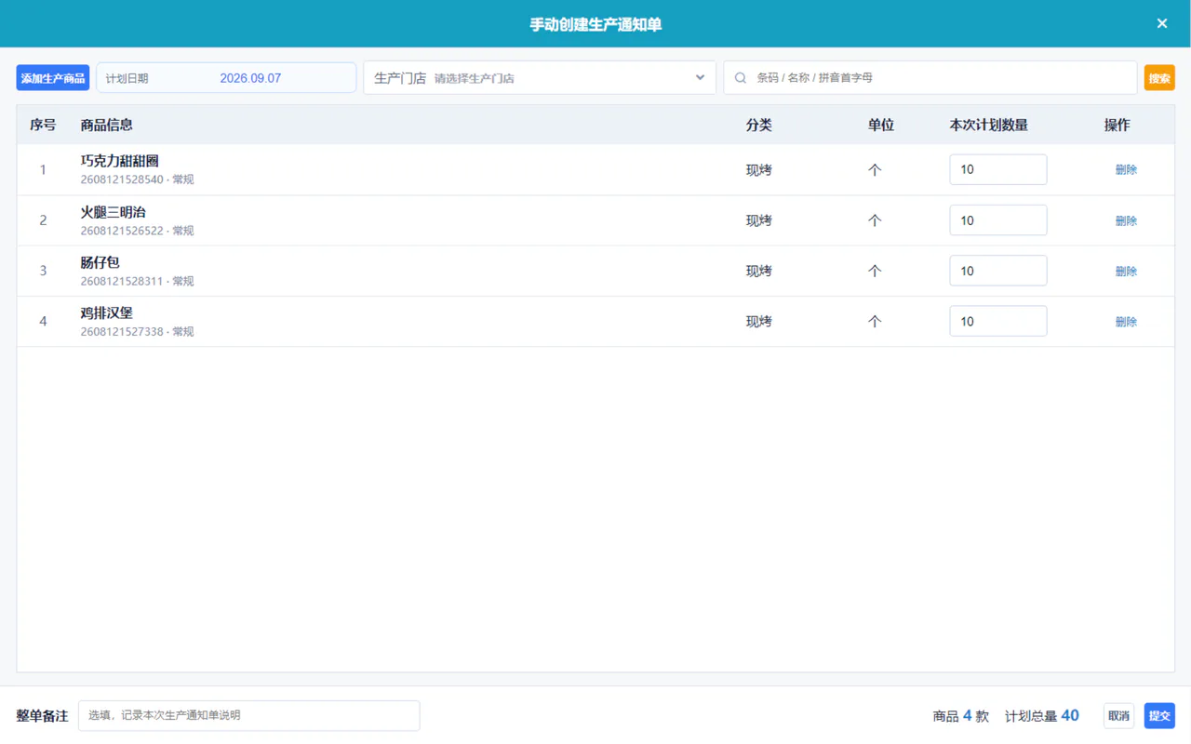Edit quantity field for 火腿三明治
Viewport: 1191px width, 744px height.
click(x=998, y=220)
